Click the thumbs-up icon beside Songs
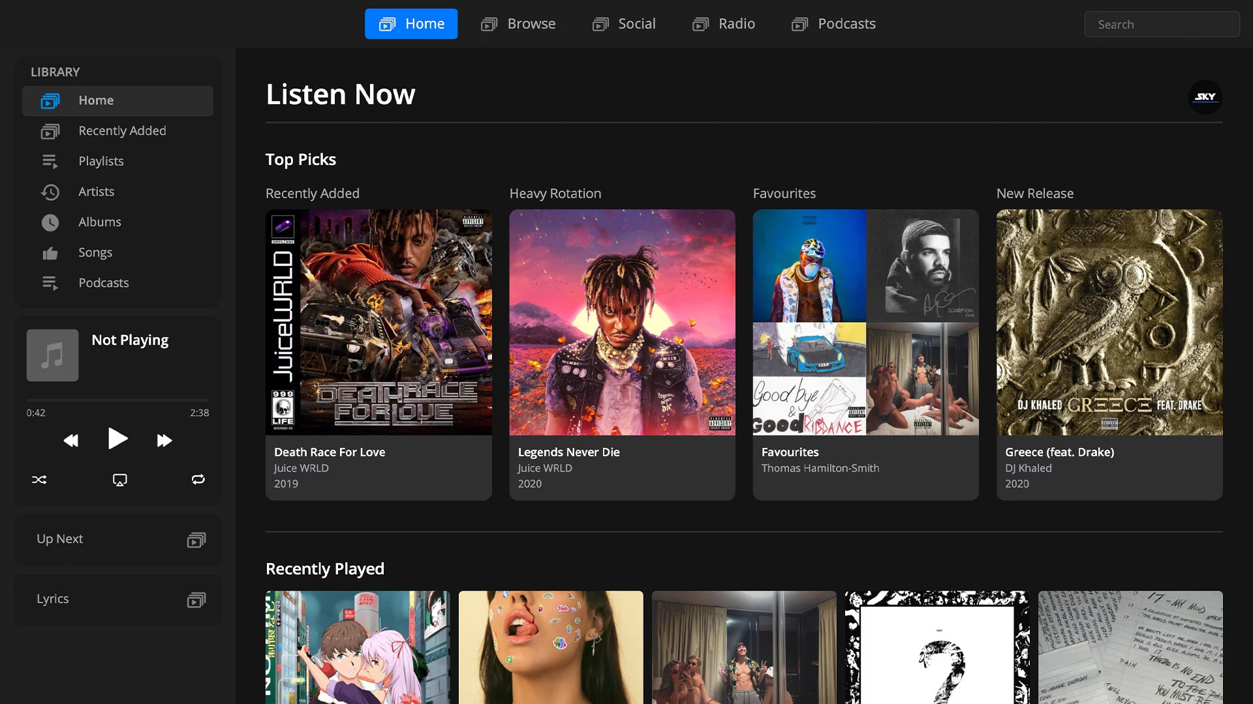The width and height of the screenshot is (1253, 704). coord(50,253)
